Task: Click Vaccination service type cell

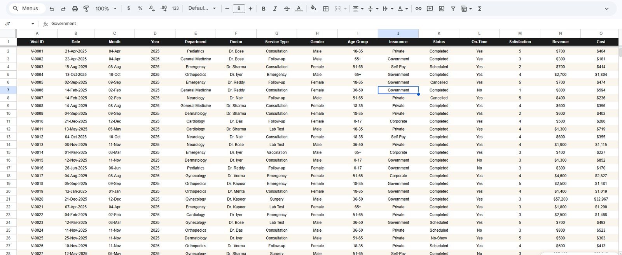Action: pos(276,152)
